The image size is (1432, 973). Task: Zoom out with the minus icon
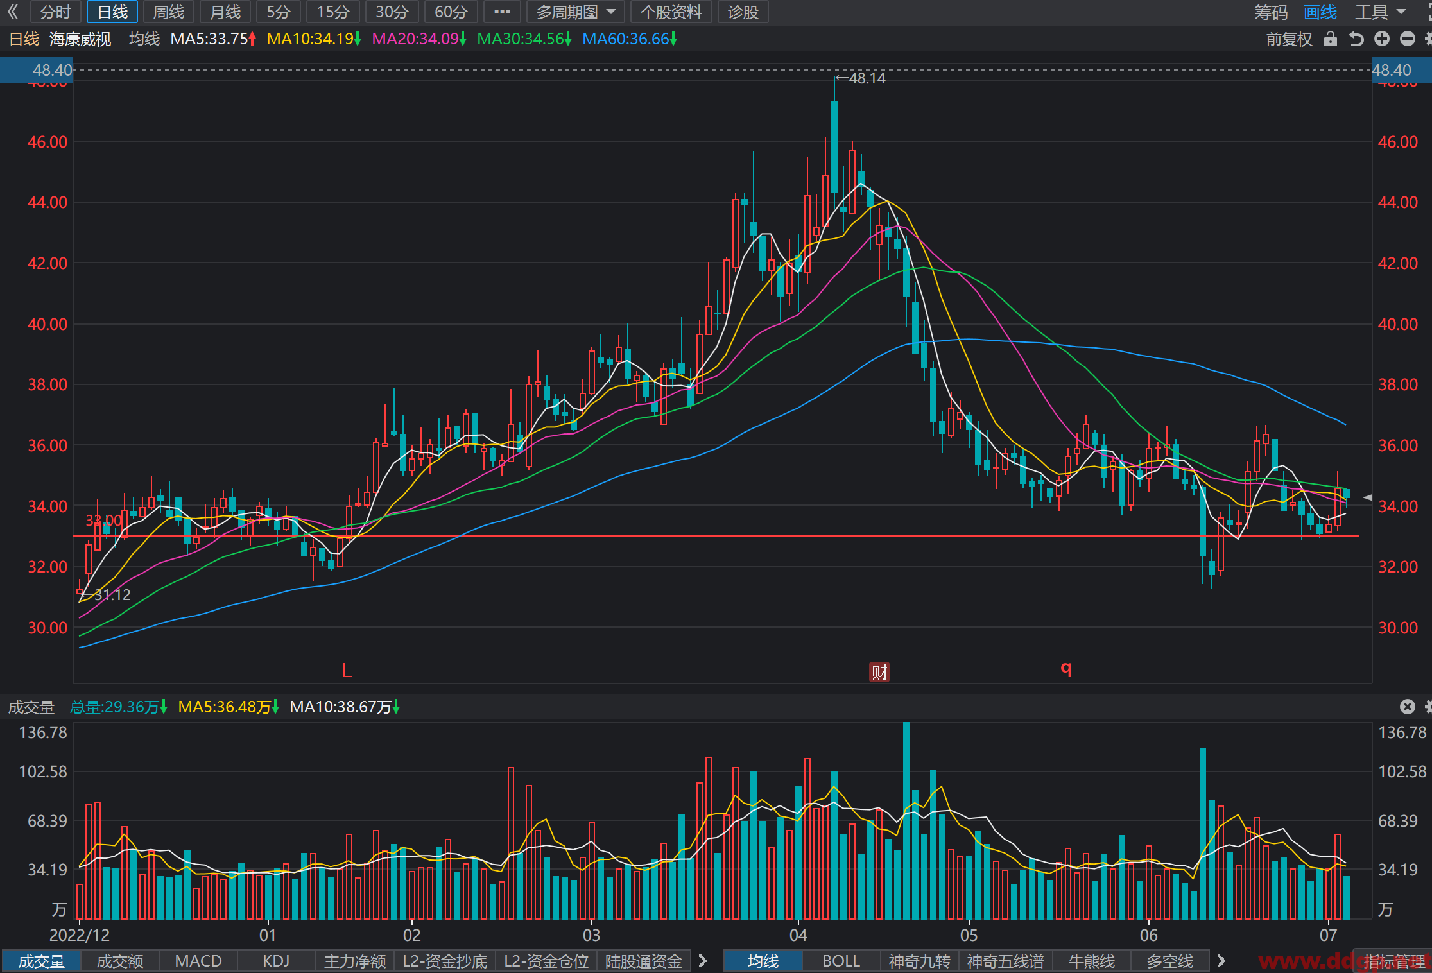coord(1408,39)
